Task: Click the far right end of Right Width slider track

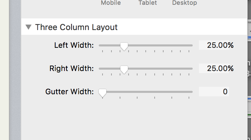Action: [x=191, y=68]
